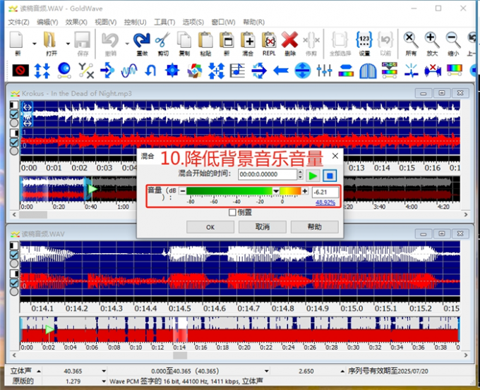This screenshot has height=390, width=480.
Task: Open the volume preset dropdown in mix dialog
Action: 276,191
